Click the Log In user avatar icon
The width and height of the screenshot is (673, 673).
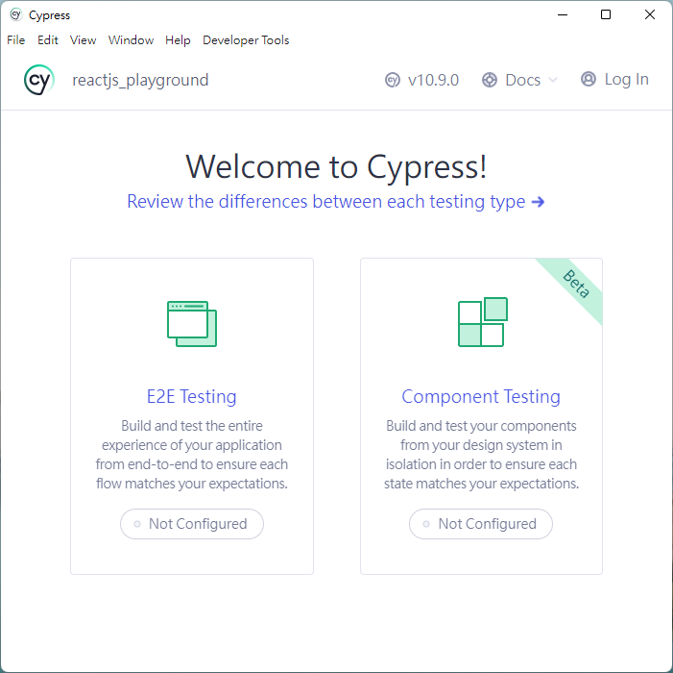[x=589, y=80]
